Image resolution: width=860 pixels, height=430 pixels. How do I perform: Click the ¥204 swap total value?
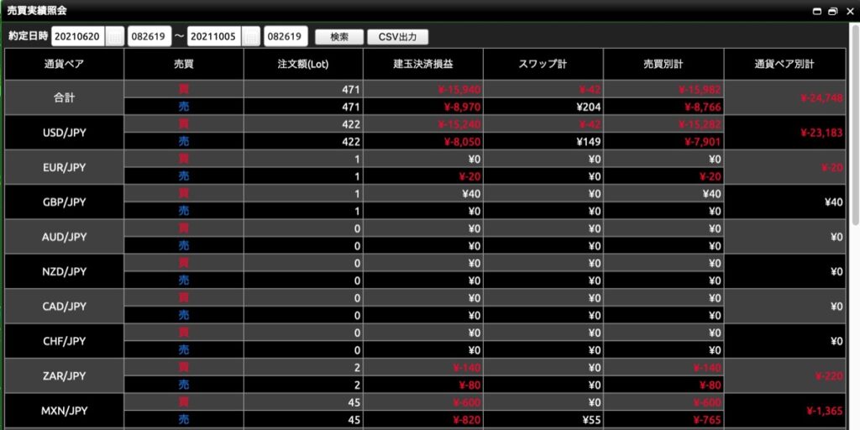590,107
